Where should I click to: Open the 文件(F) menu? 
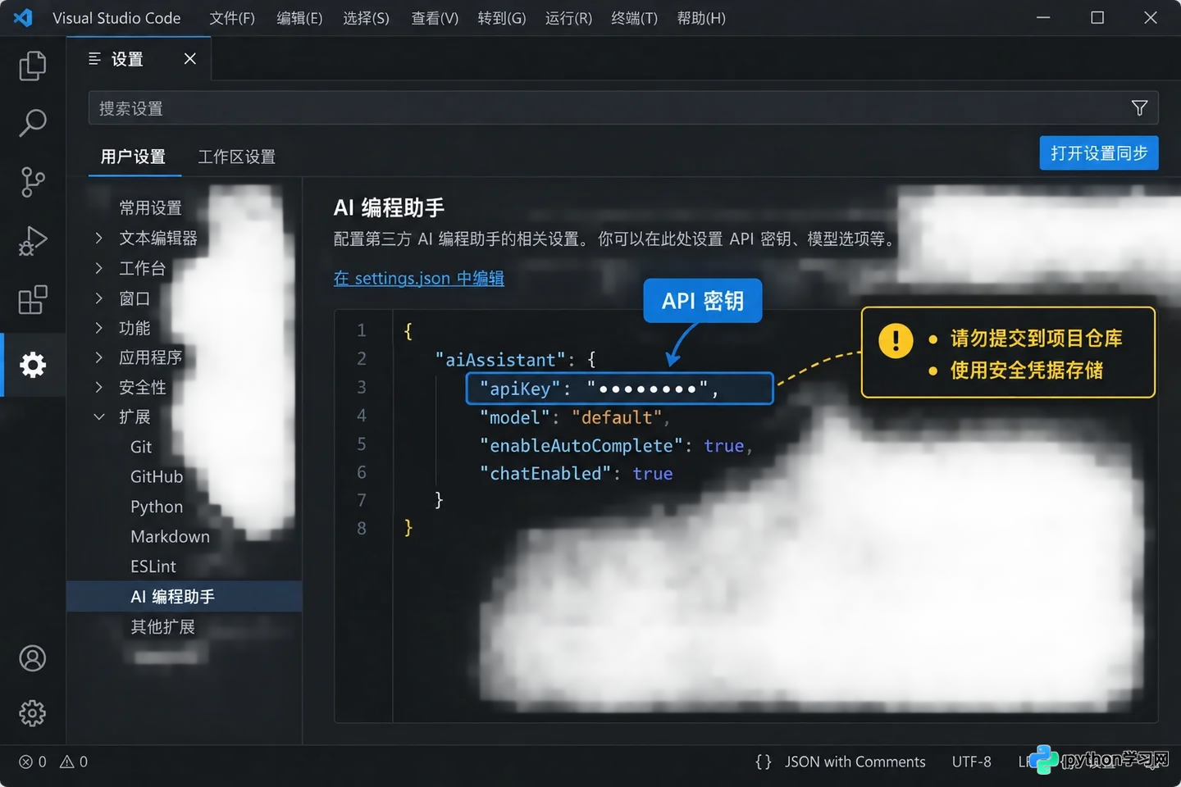232,18
